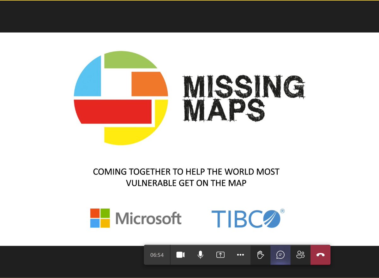Mute the microphone
Image resolution: width=379 pixels, height=278 pixels.
(x=200, y=255)
